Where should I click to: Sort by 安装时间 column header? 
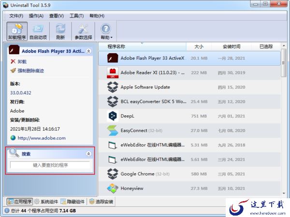tap(232, 46)
